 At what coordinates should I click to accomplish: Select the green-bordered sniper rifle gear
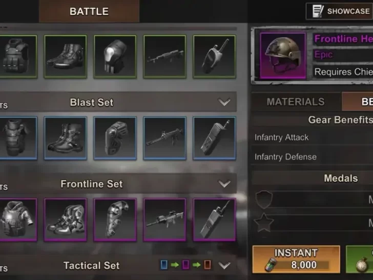point(164,56)
